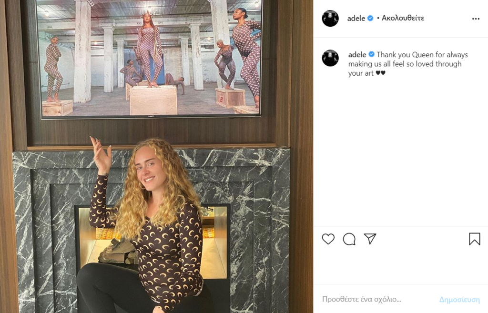Like the post with the heart icon
The width and height of the screenshot is (488, 313).
[x=328, y=239]
